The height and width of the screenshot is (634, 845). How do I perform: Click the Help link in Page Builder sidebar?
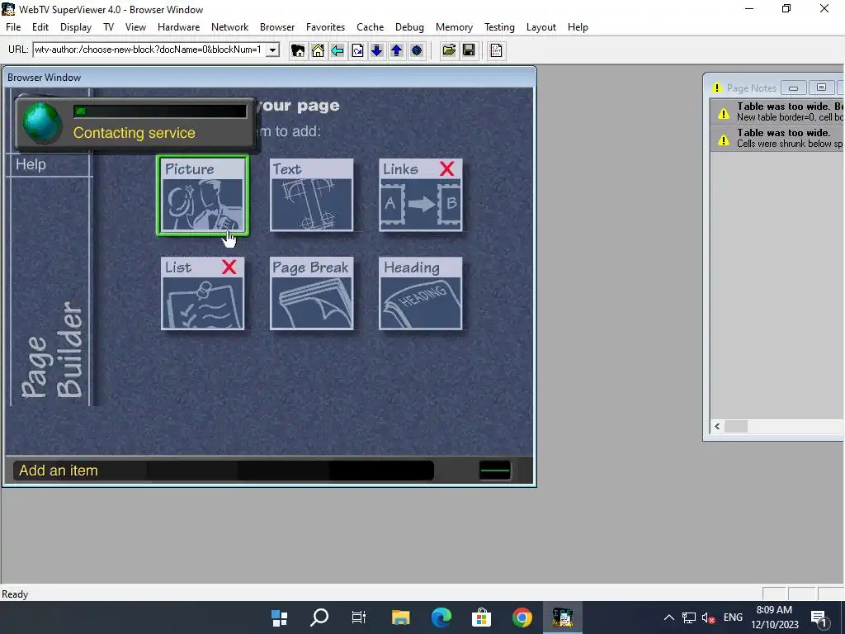pyautogui.click(x=31, y=164)
